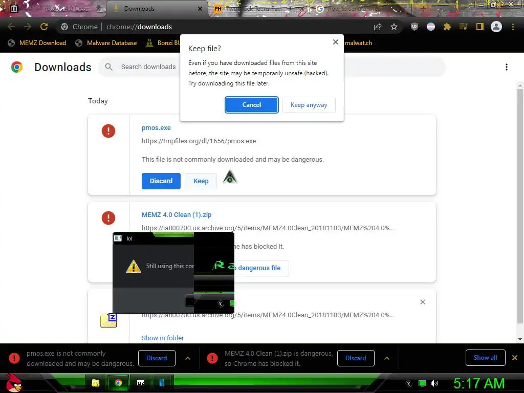Click the chrome://downloads address bar
524x393 pixels.
pos(214,27)
